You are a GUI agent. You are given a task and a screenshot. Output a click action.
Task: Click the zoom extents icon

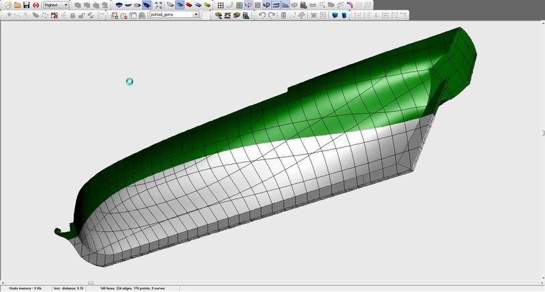(x=158, y=5)
